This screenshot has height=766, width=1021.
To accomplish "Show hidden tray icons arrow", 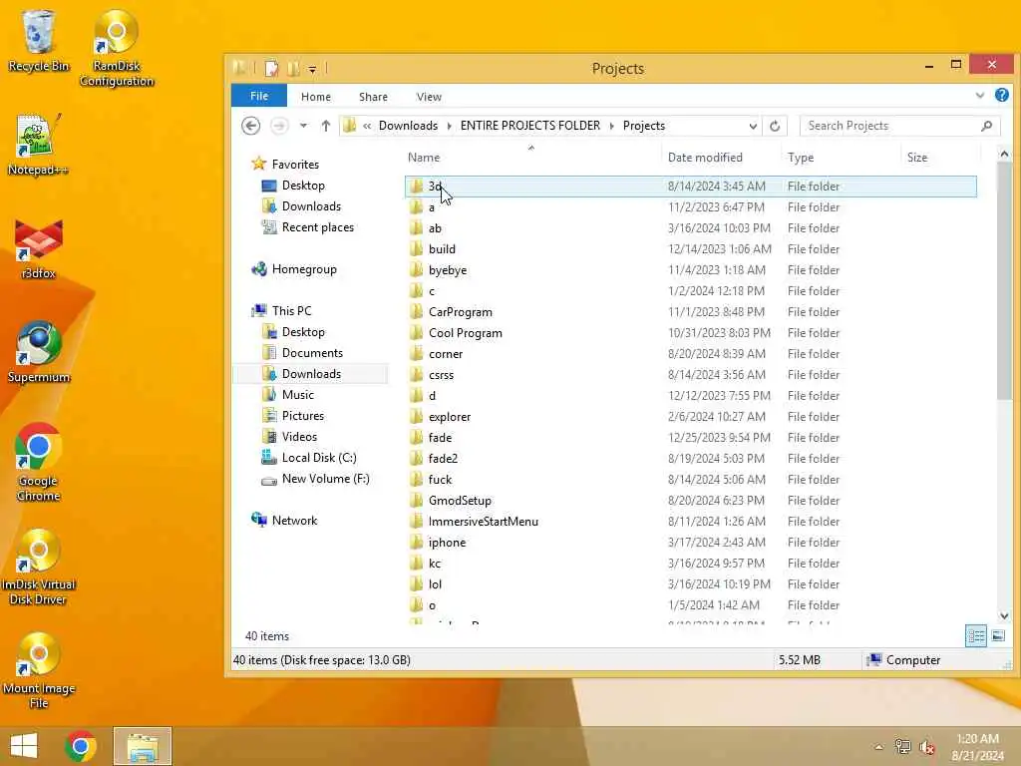I will tap(878, 747).
